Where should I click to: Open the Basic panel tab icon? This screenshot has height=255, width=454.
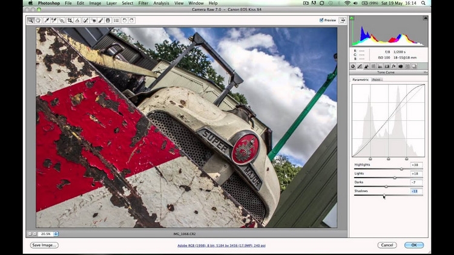353,66
